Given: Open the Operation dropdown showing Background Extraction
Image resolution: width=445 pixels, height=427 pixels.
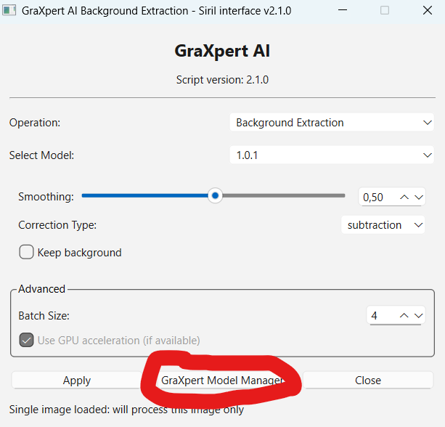Looking at the screenshot, I should (332, 123).
